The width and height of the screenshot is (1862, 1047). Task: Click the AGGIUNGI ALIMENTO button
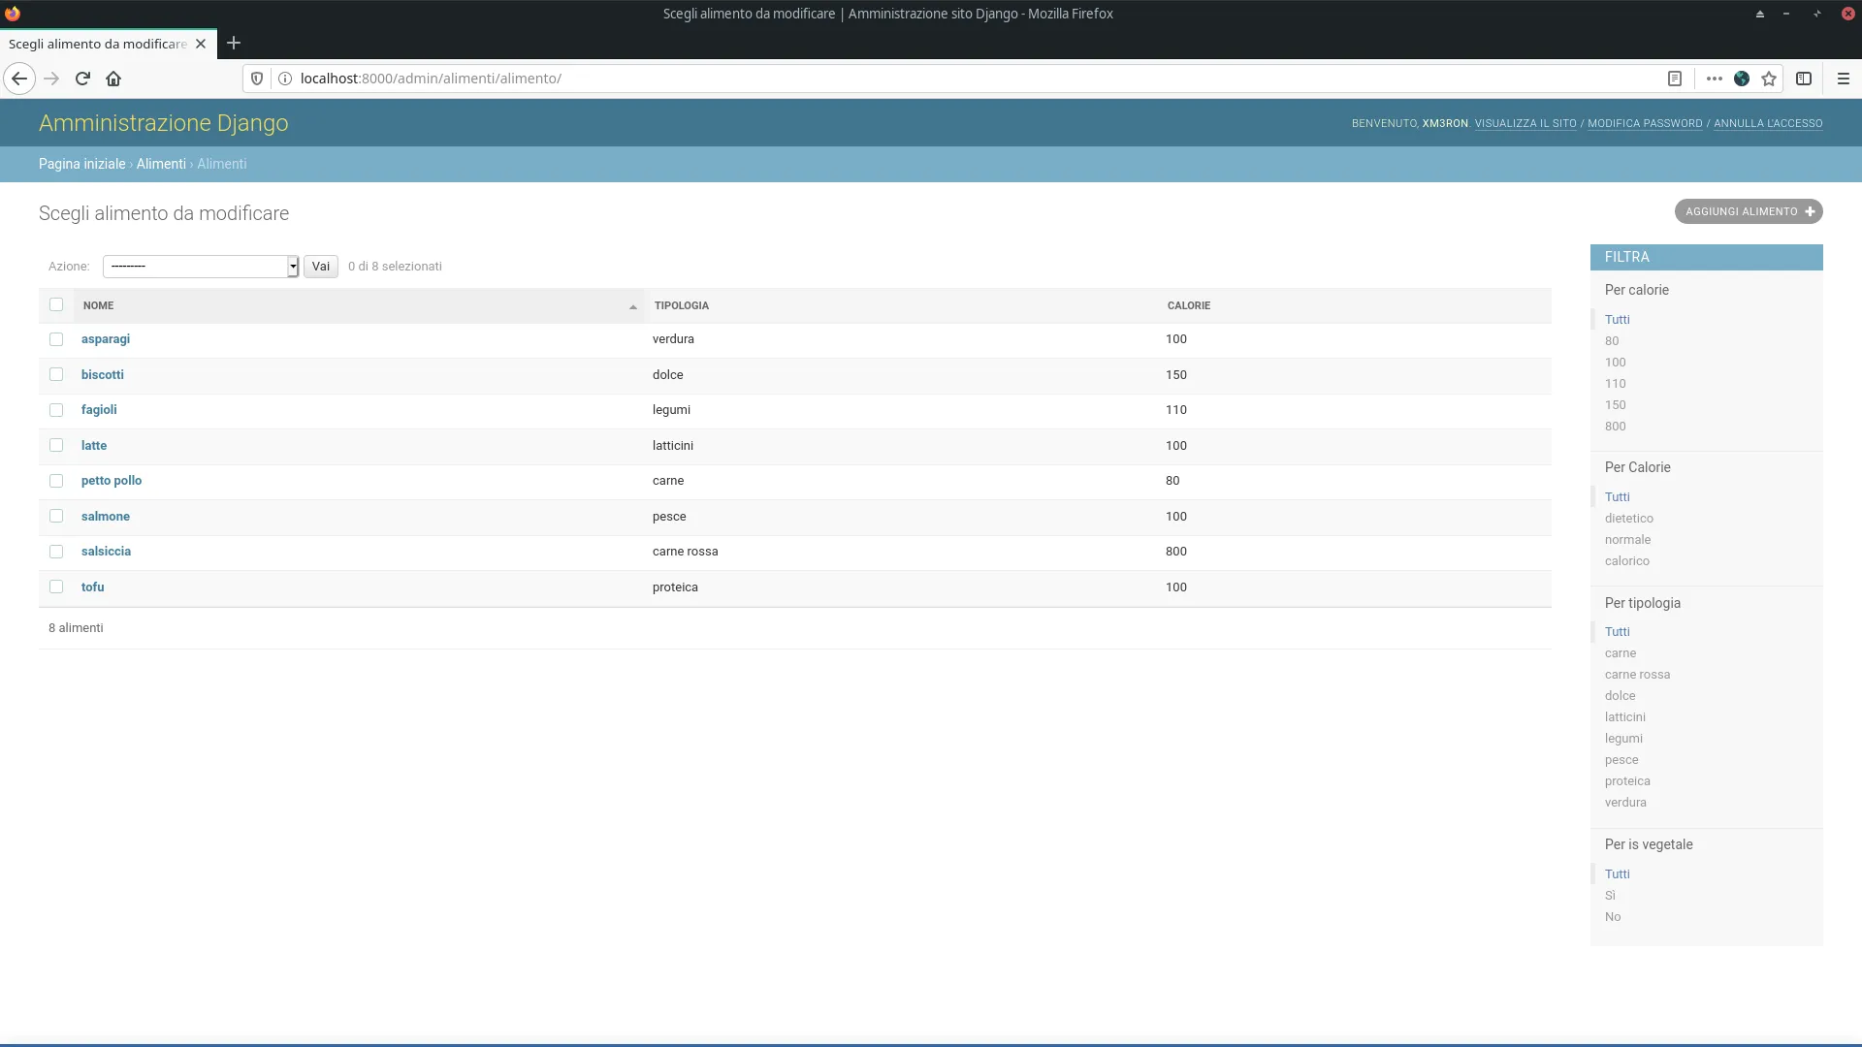pyautogui.click(x=1748, y=211)
